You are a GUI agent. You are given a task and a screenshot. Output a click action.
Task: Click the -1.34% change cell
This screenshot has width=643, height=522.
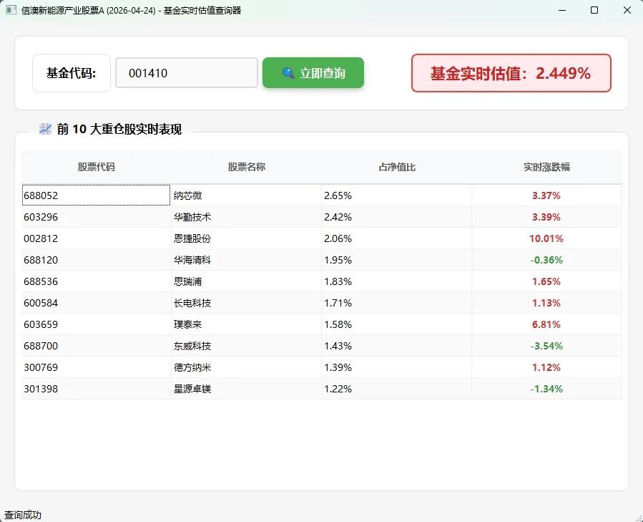pyautogui.click(x=546, y=389)
